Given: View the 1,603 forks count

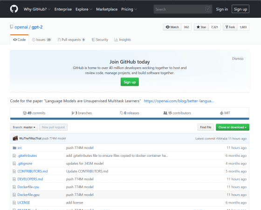Looking at the screenshot, I should (x=243, y=27).
